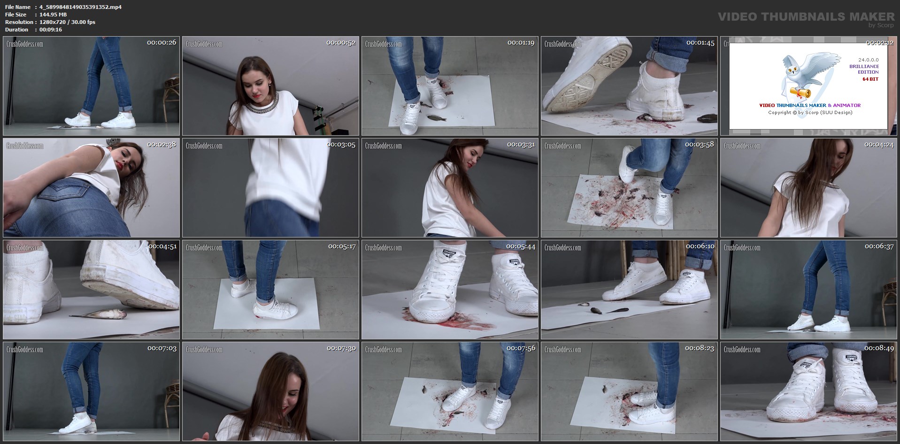Click the blurred frame at 00:03:05
Viewport: 900px width, 444px height.
point(270,188)
